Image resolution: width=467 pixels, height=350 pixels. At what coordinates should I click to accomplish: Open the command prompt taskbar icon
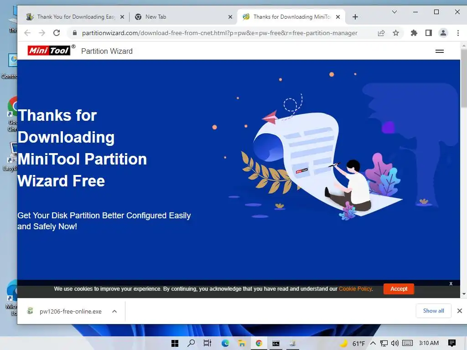tap(276, 343)
